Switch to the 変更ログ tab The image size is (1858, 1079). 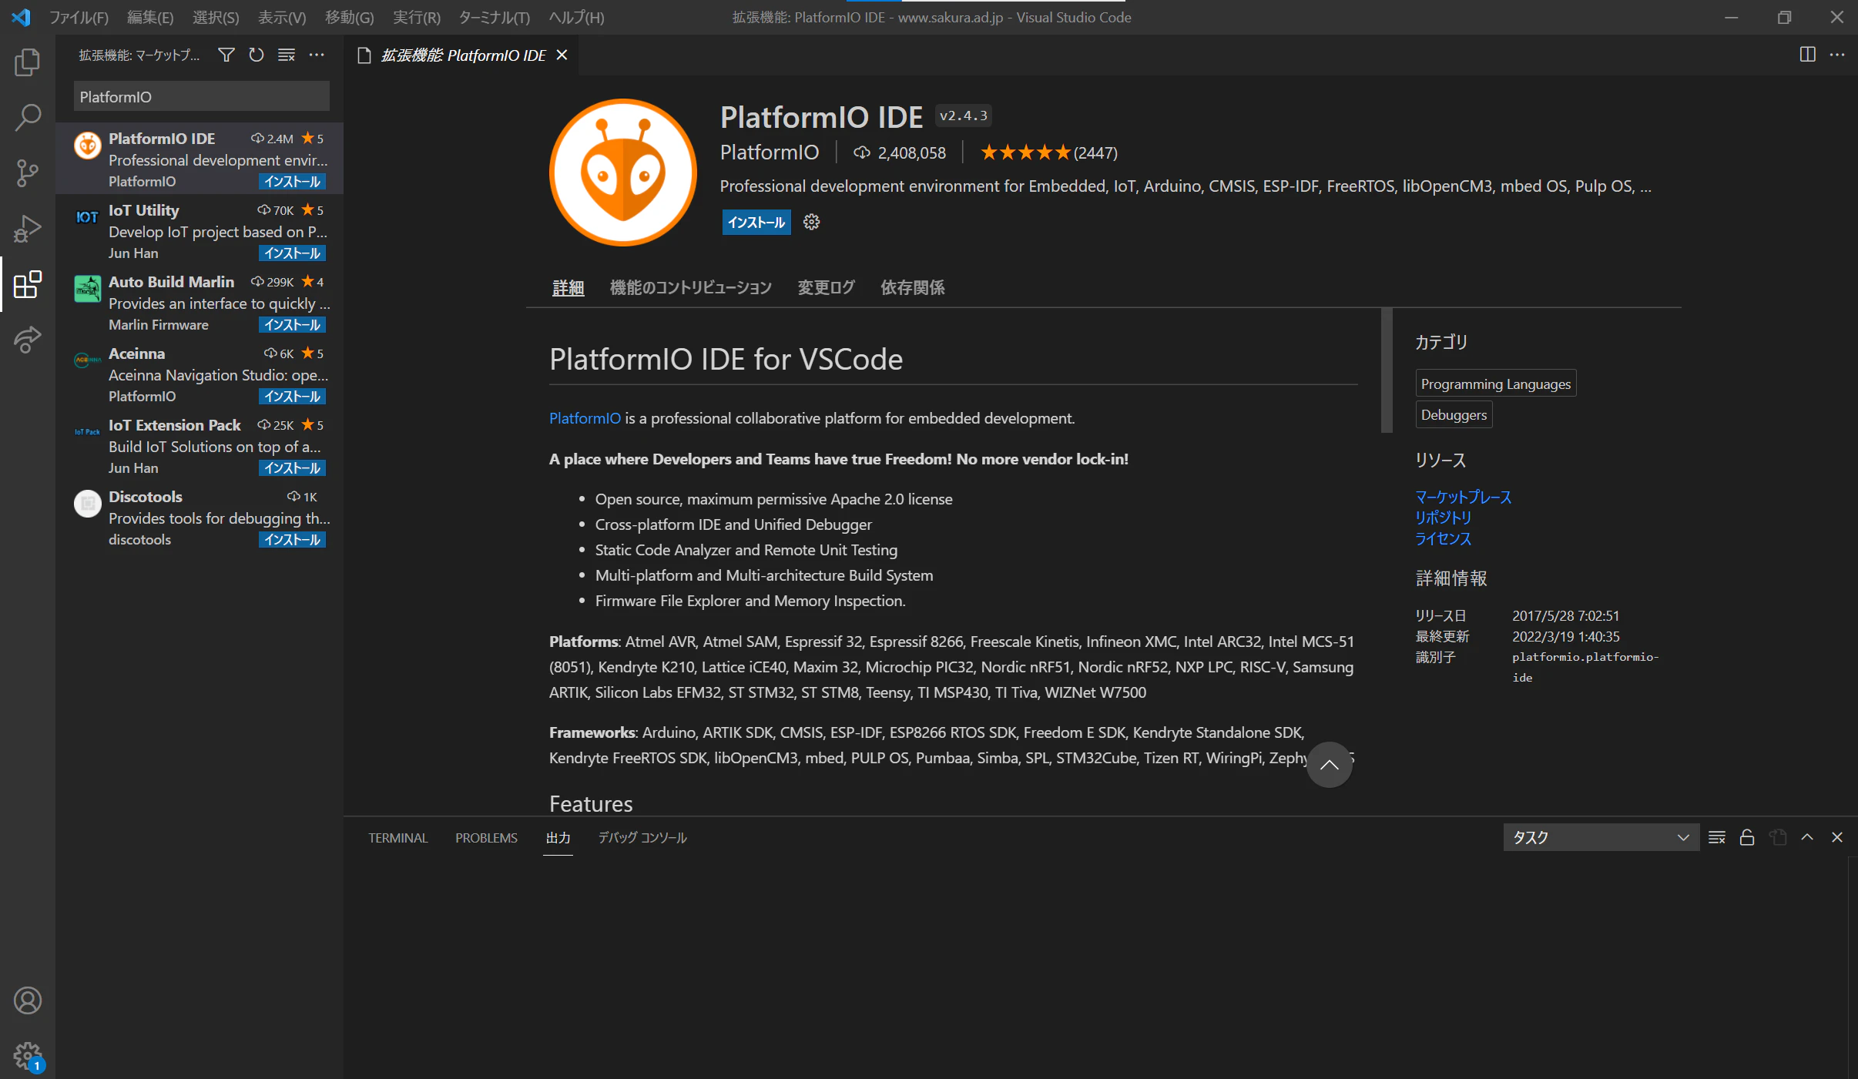[x=826, y=287]
